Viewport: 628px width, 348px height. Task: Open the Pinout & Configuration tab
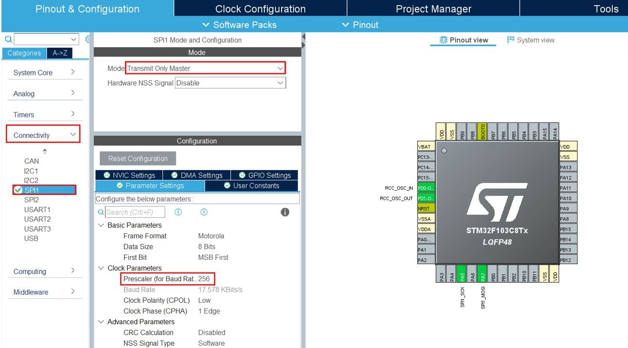(x=87, y=9)
